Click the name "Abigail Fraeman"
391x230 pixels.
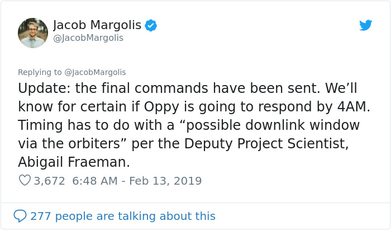pyautogui.click(x=74, y=161)
